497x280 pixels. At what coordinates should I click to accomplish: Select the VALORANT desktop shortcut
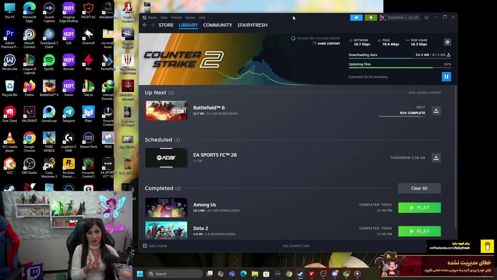tap(29, 115)
